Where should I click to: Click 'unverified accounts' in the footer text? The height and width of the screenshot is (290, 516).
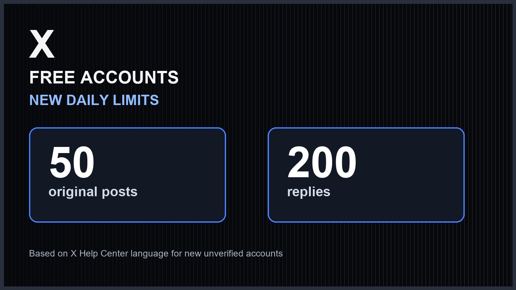point(243,254)
